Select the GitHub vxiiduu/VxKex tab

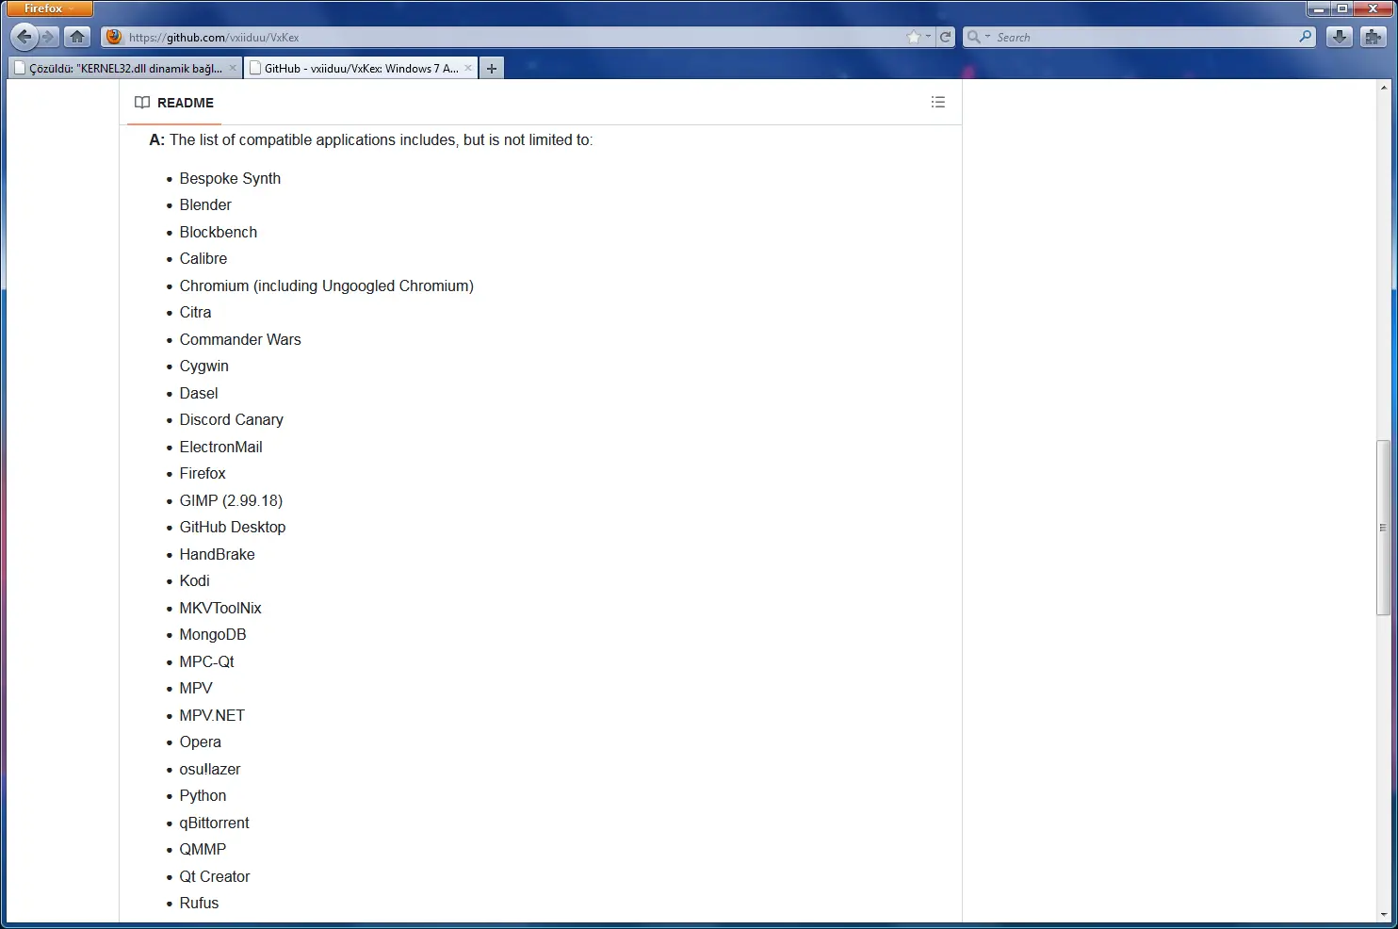(361, 68)
